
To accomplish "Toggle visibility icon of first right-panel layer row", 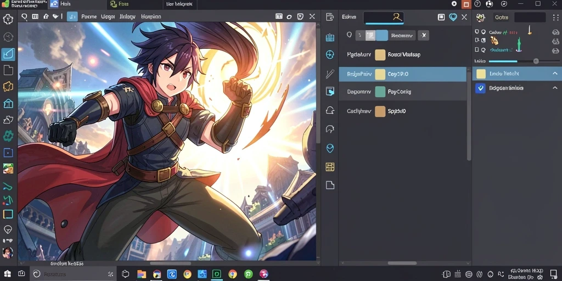I will point(555,32).
